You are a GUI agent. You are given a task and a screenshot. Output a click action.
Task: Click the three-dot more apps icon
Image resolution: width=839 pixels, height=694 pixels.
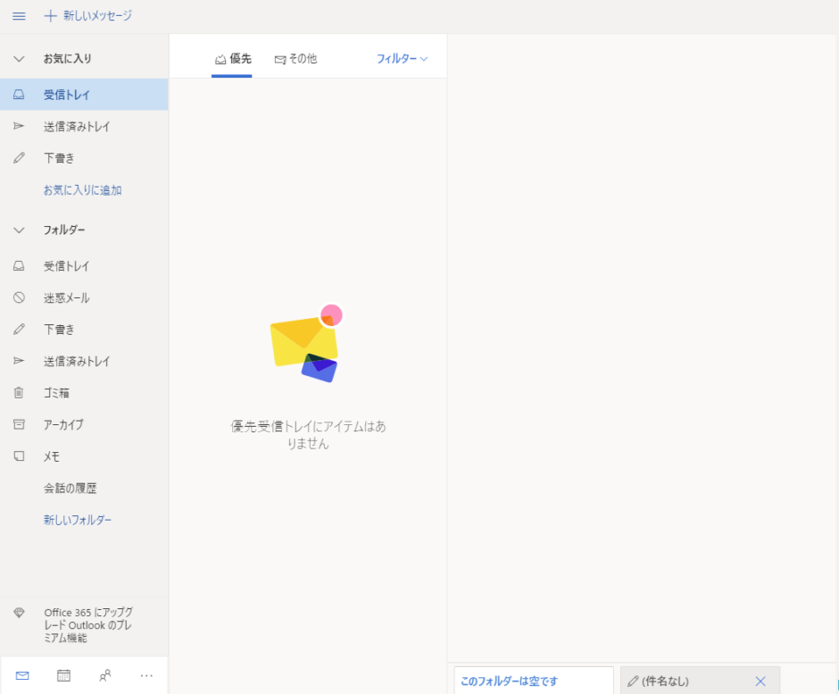tap(146, 675)
